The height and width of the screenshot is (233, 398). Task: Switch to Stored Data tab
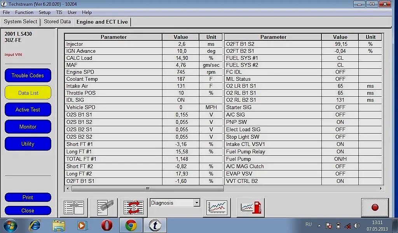tap(57, 21)
